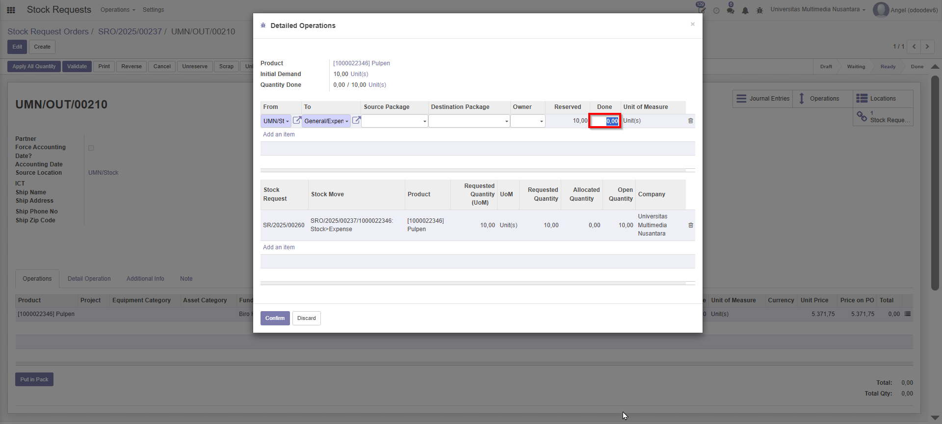Open detailed operations list icon for Pulpen row
942x424 pixels.
pos(908,314)
